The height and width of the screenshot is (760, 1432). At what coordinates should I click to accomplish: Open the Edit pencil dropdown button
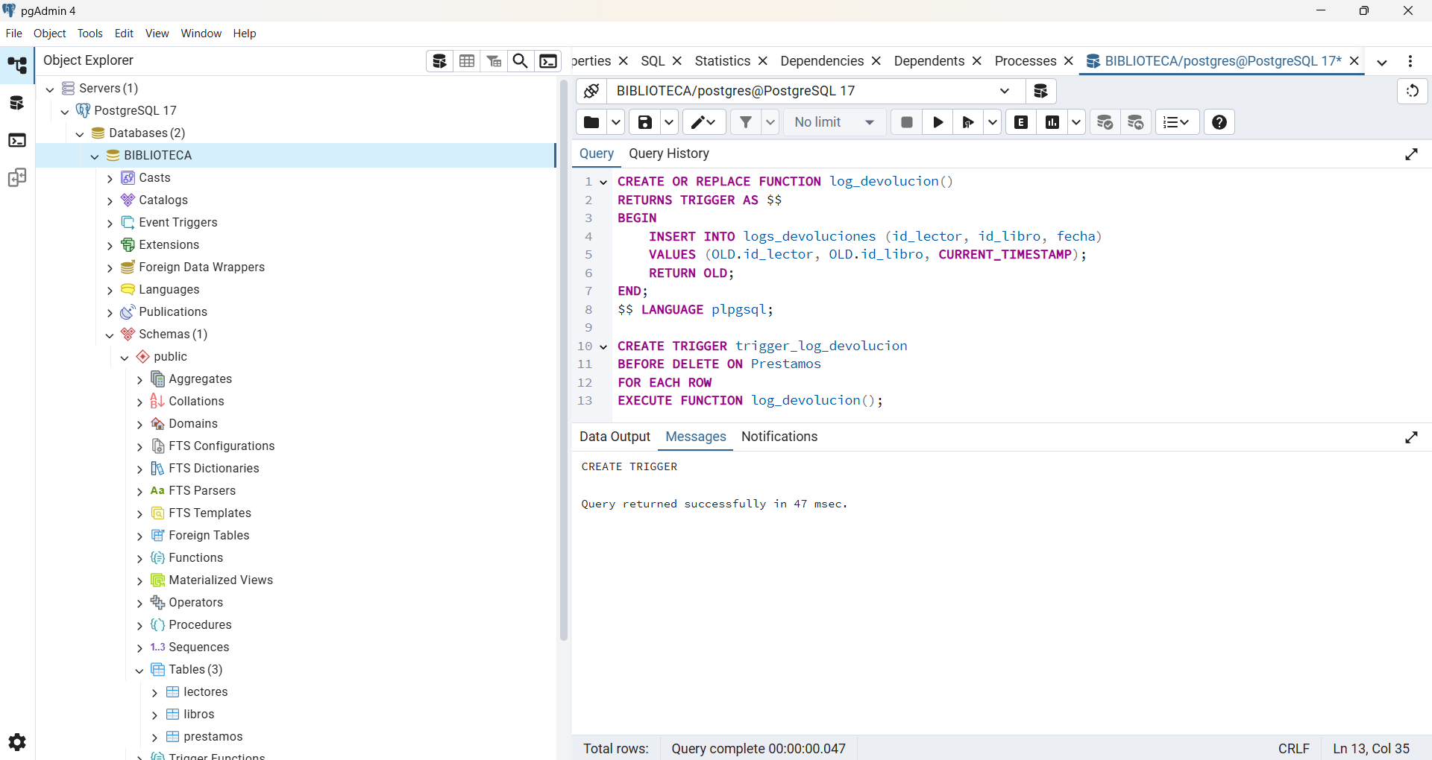click(x=703, y=122)
